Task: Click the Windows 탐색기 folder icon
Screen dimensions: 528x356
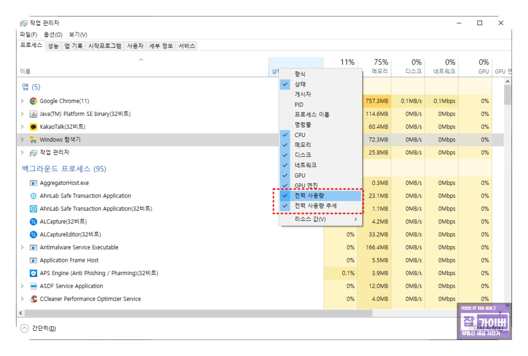Action: 33,139
